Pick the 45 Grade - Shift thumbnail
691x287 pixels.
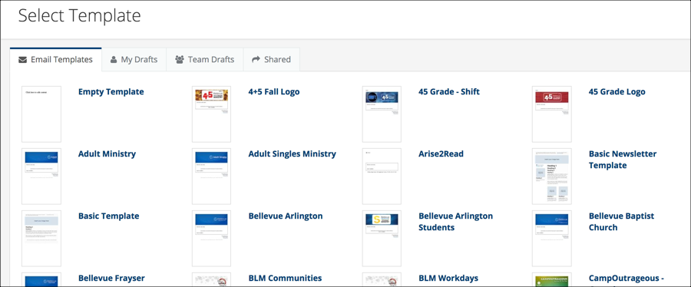click(382, 114)
